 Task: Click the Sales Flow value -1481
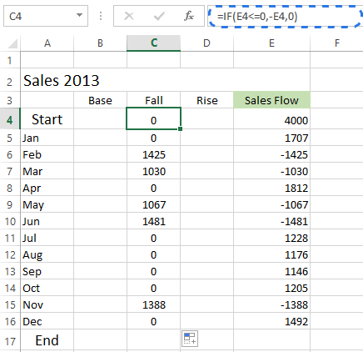pyautogui.click(x=272, y=221)
